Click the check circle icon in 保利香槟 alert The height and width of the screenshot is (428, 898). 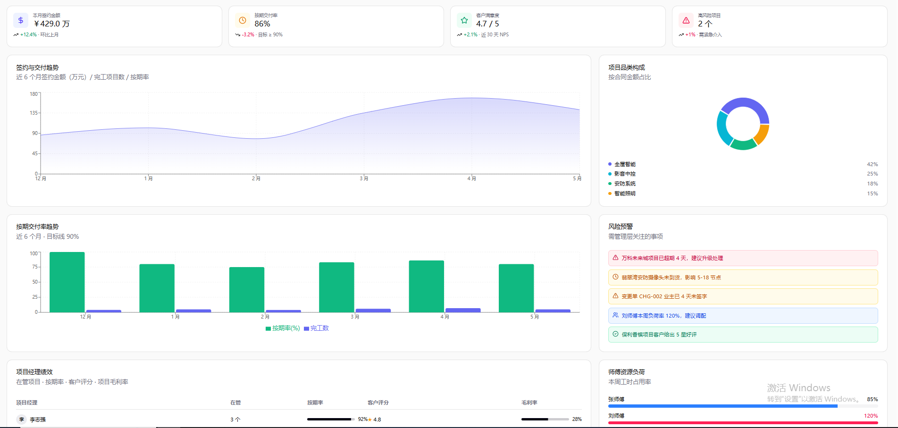[615, 334]
